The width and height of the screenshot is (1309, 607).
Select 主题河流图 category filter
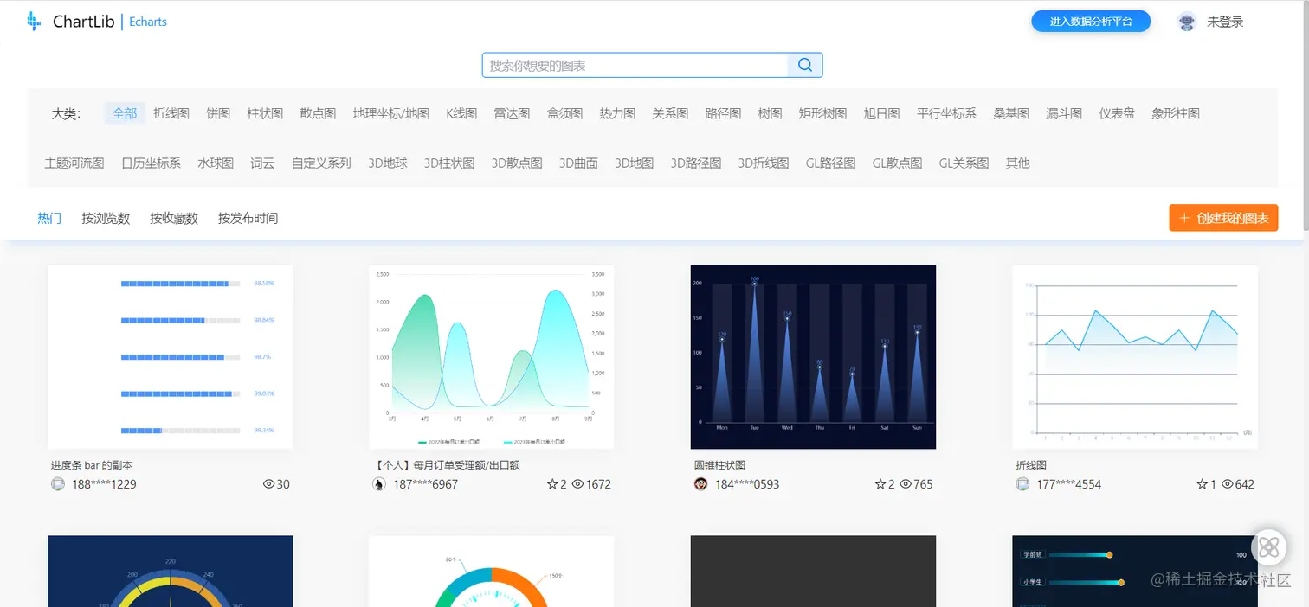(x=74, y=163)
